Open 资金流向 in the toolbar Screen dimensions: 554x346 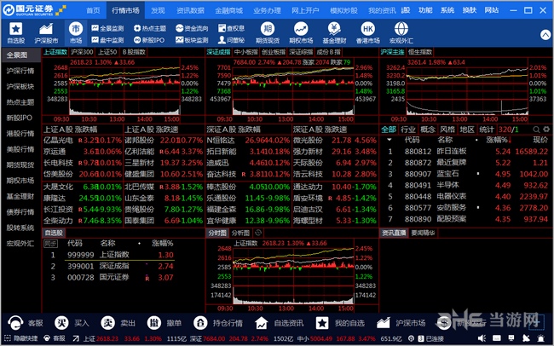coord(192,28)
